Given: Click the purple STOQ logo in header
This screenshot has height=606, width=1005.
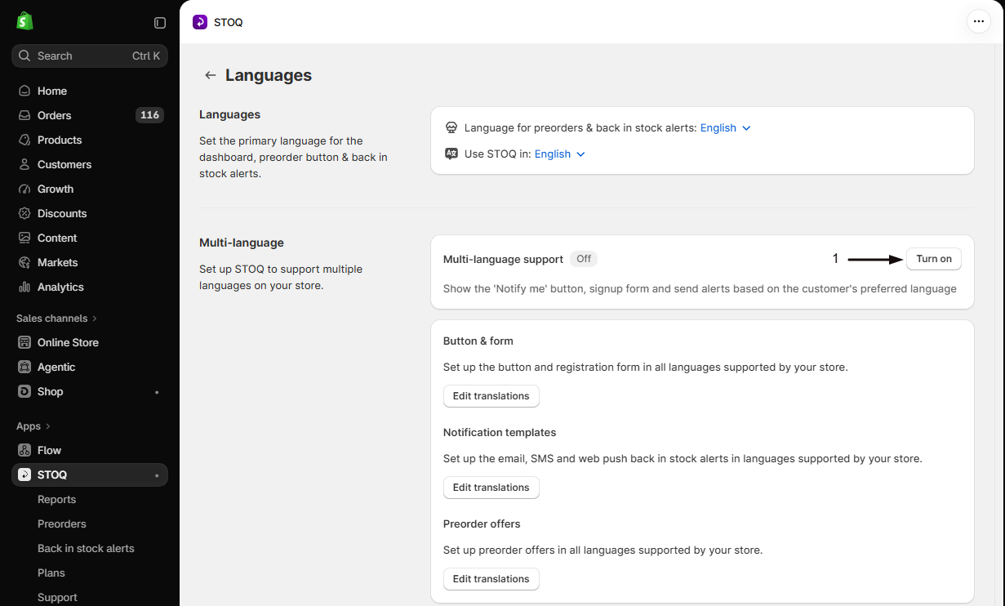Looking at the screenshot, I should tap(200, 22).
